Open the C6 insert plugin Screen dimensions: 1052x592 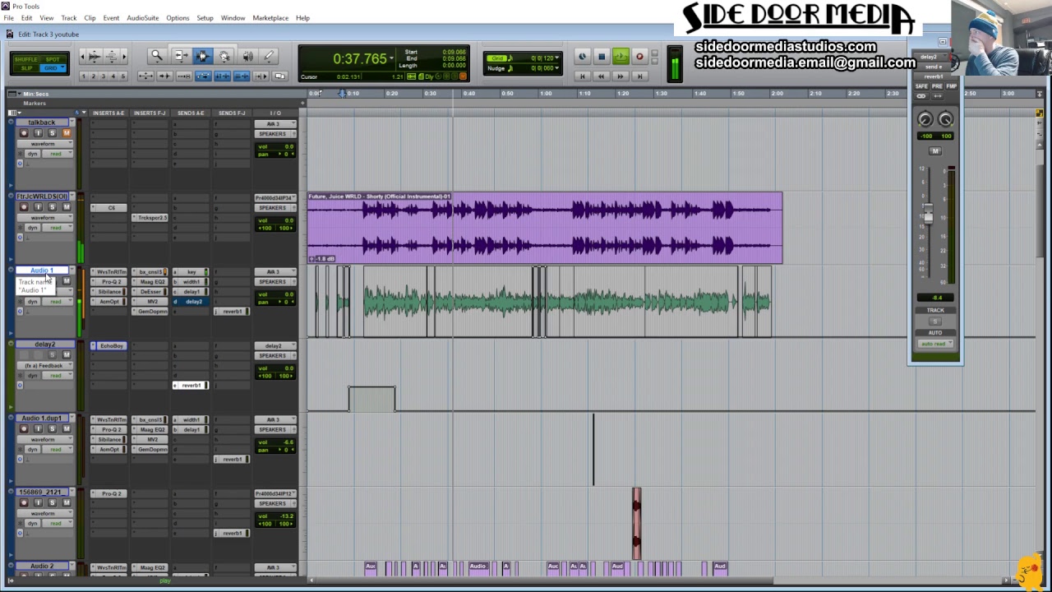click(108, 207)
